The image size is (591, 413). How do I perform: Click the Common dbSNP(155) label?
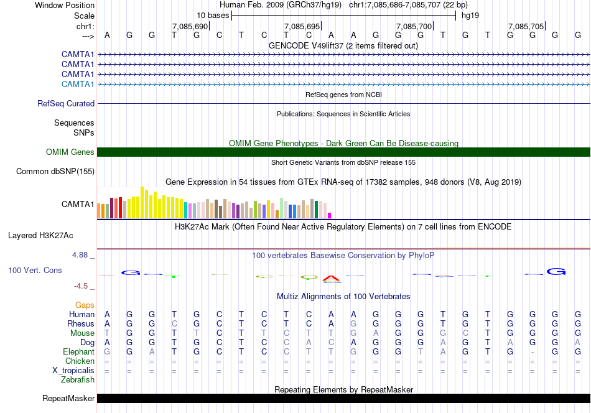click(55, 172)
